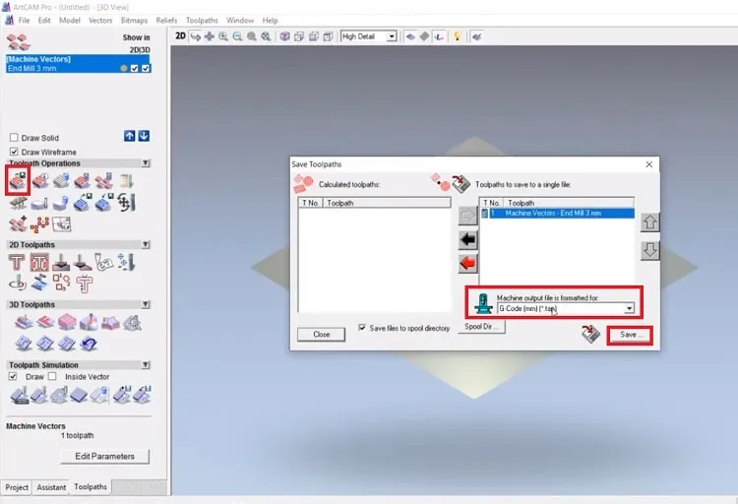Select the Drilling toolpath icon
Screen dimensions: 738x504
coord(127,263)
